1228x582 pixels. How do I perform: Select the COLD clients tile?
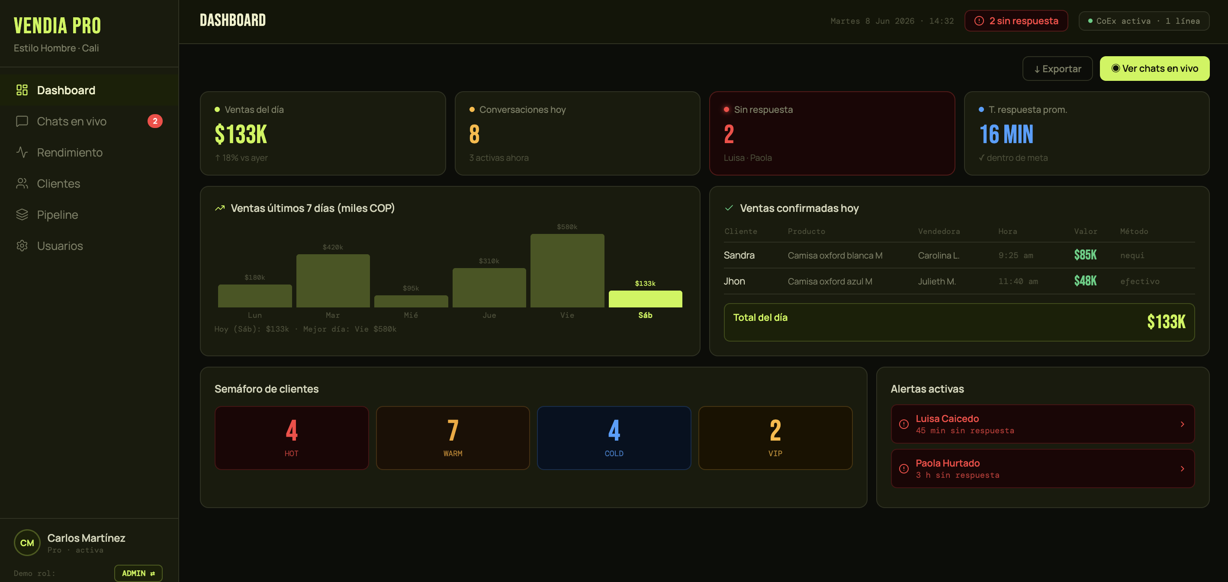click(x=614, y=438)
